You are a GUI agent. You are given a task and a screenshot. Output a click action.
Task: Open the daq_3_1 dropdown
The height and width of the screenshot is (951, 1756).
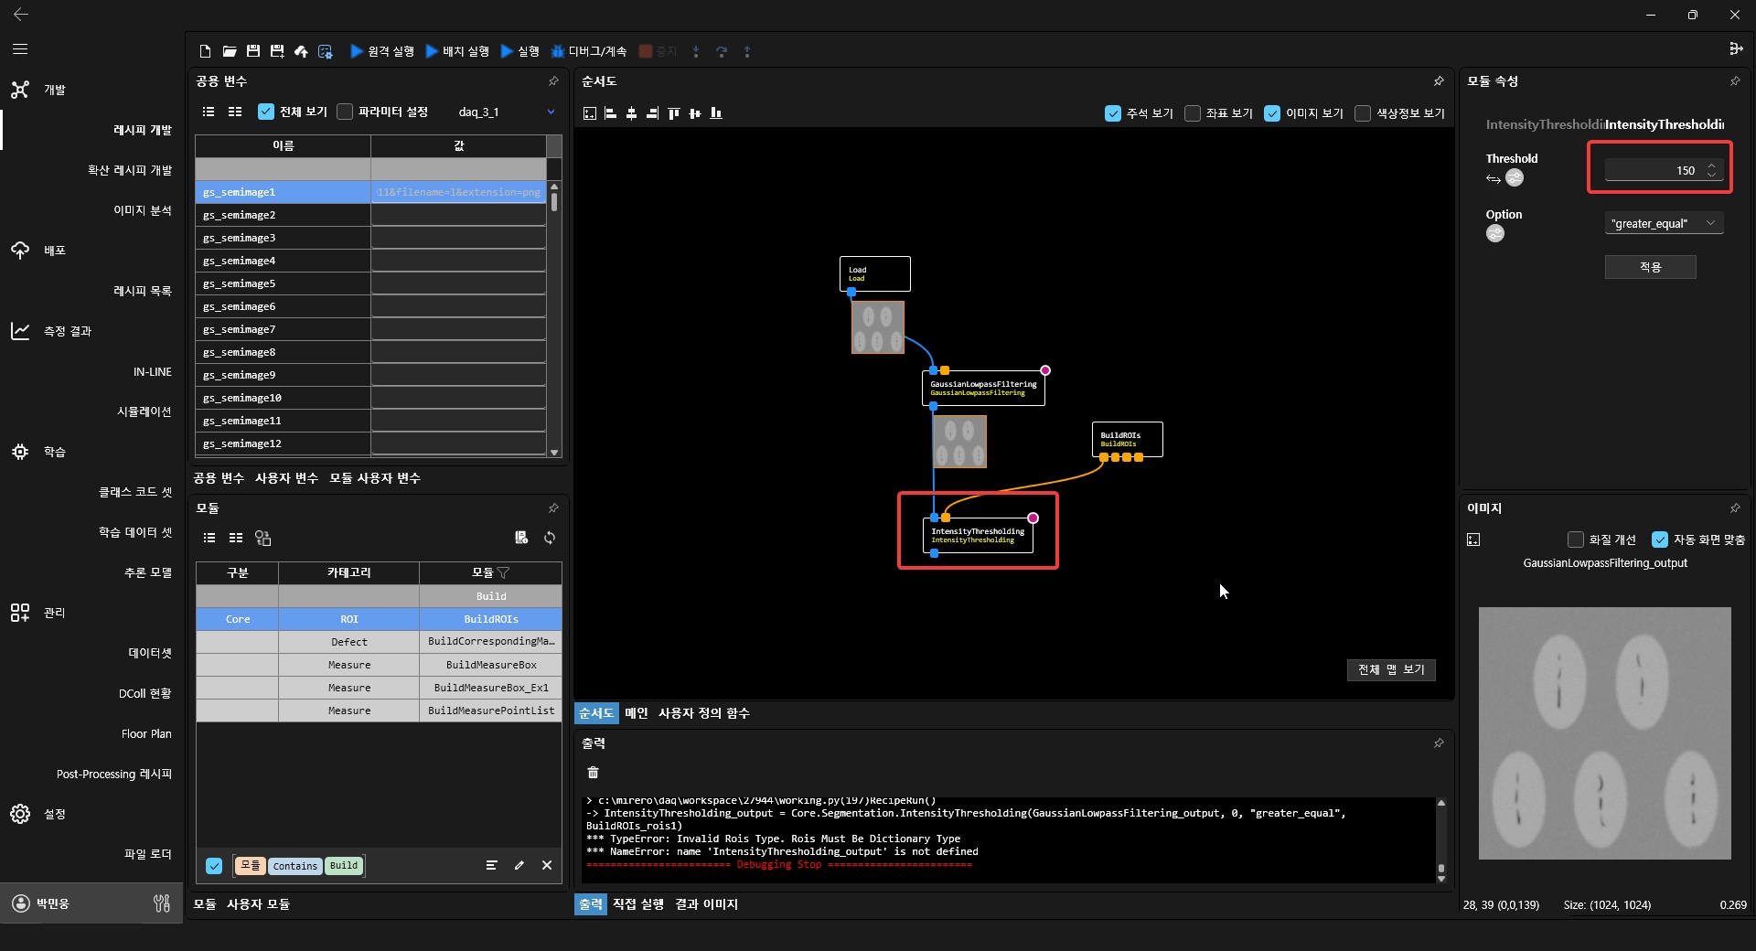551,112
